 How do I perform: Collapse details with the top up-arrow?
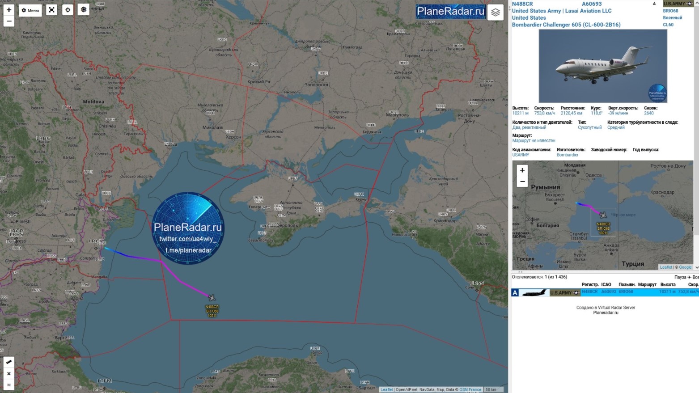(x=654, y=4)
